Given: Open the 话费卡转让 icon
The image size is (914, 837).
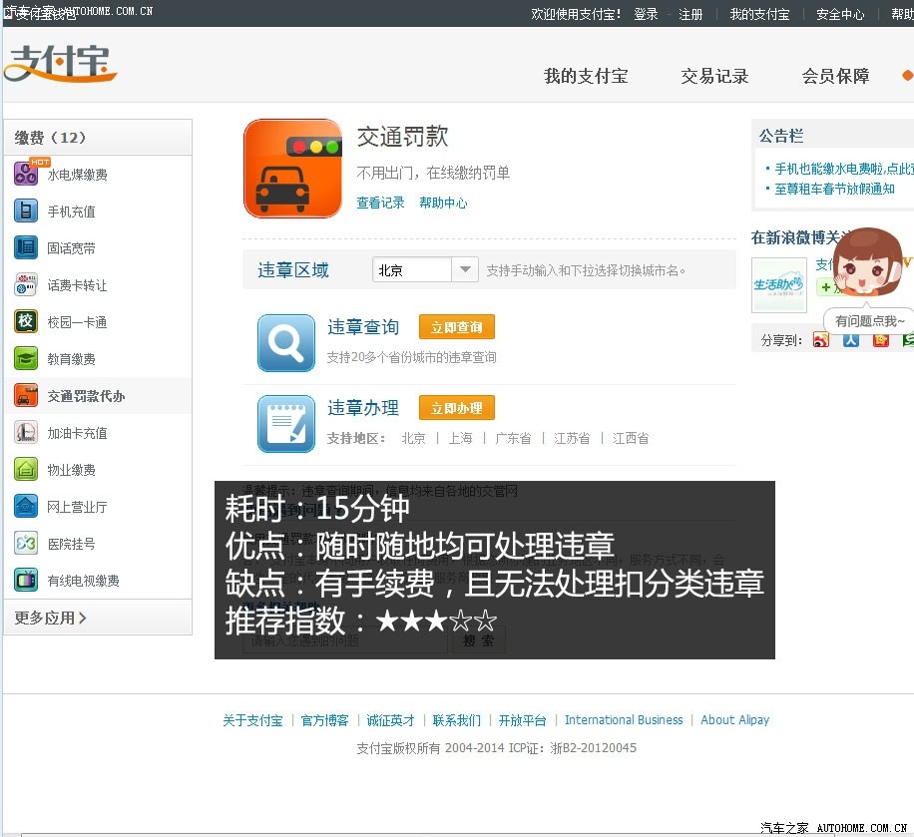Looking at the screenshot, I should click(x=26, y=285).
